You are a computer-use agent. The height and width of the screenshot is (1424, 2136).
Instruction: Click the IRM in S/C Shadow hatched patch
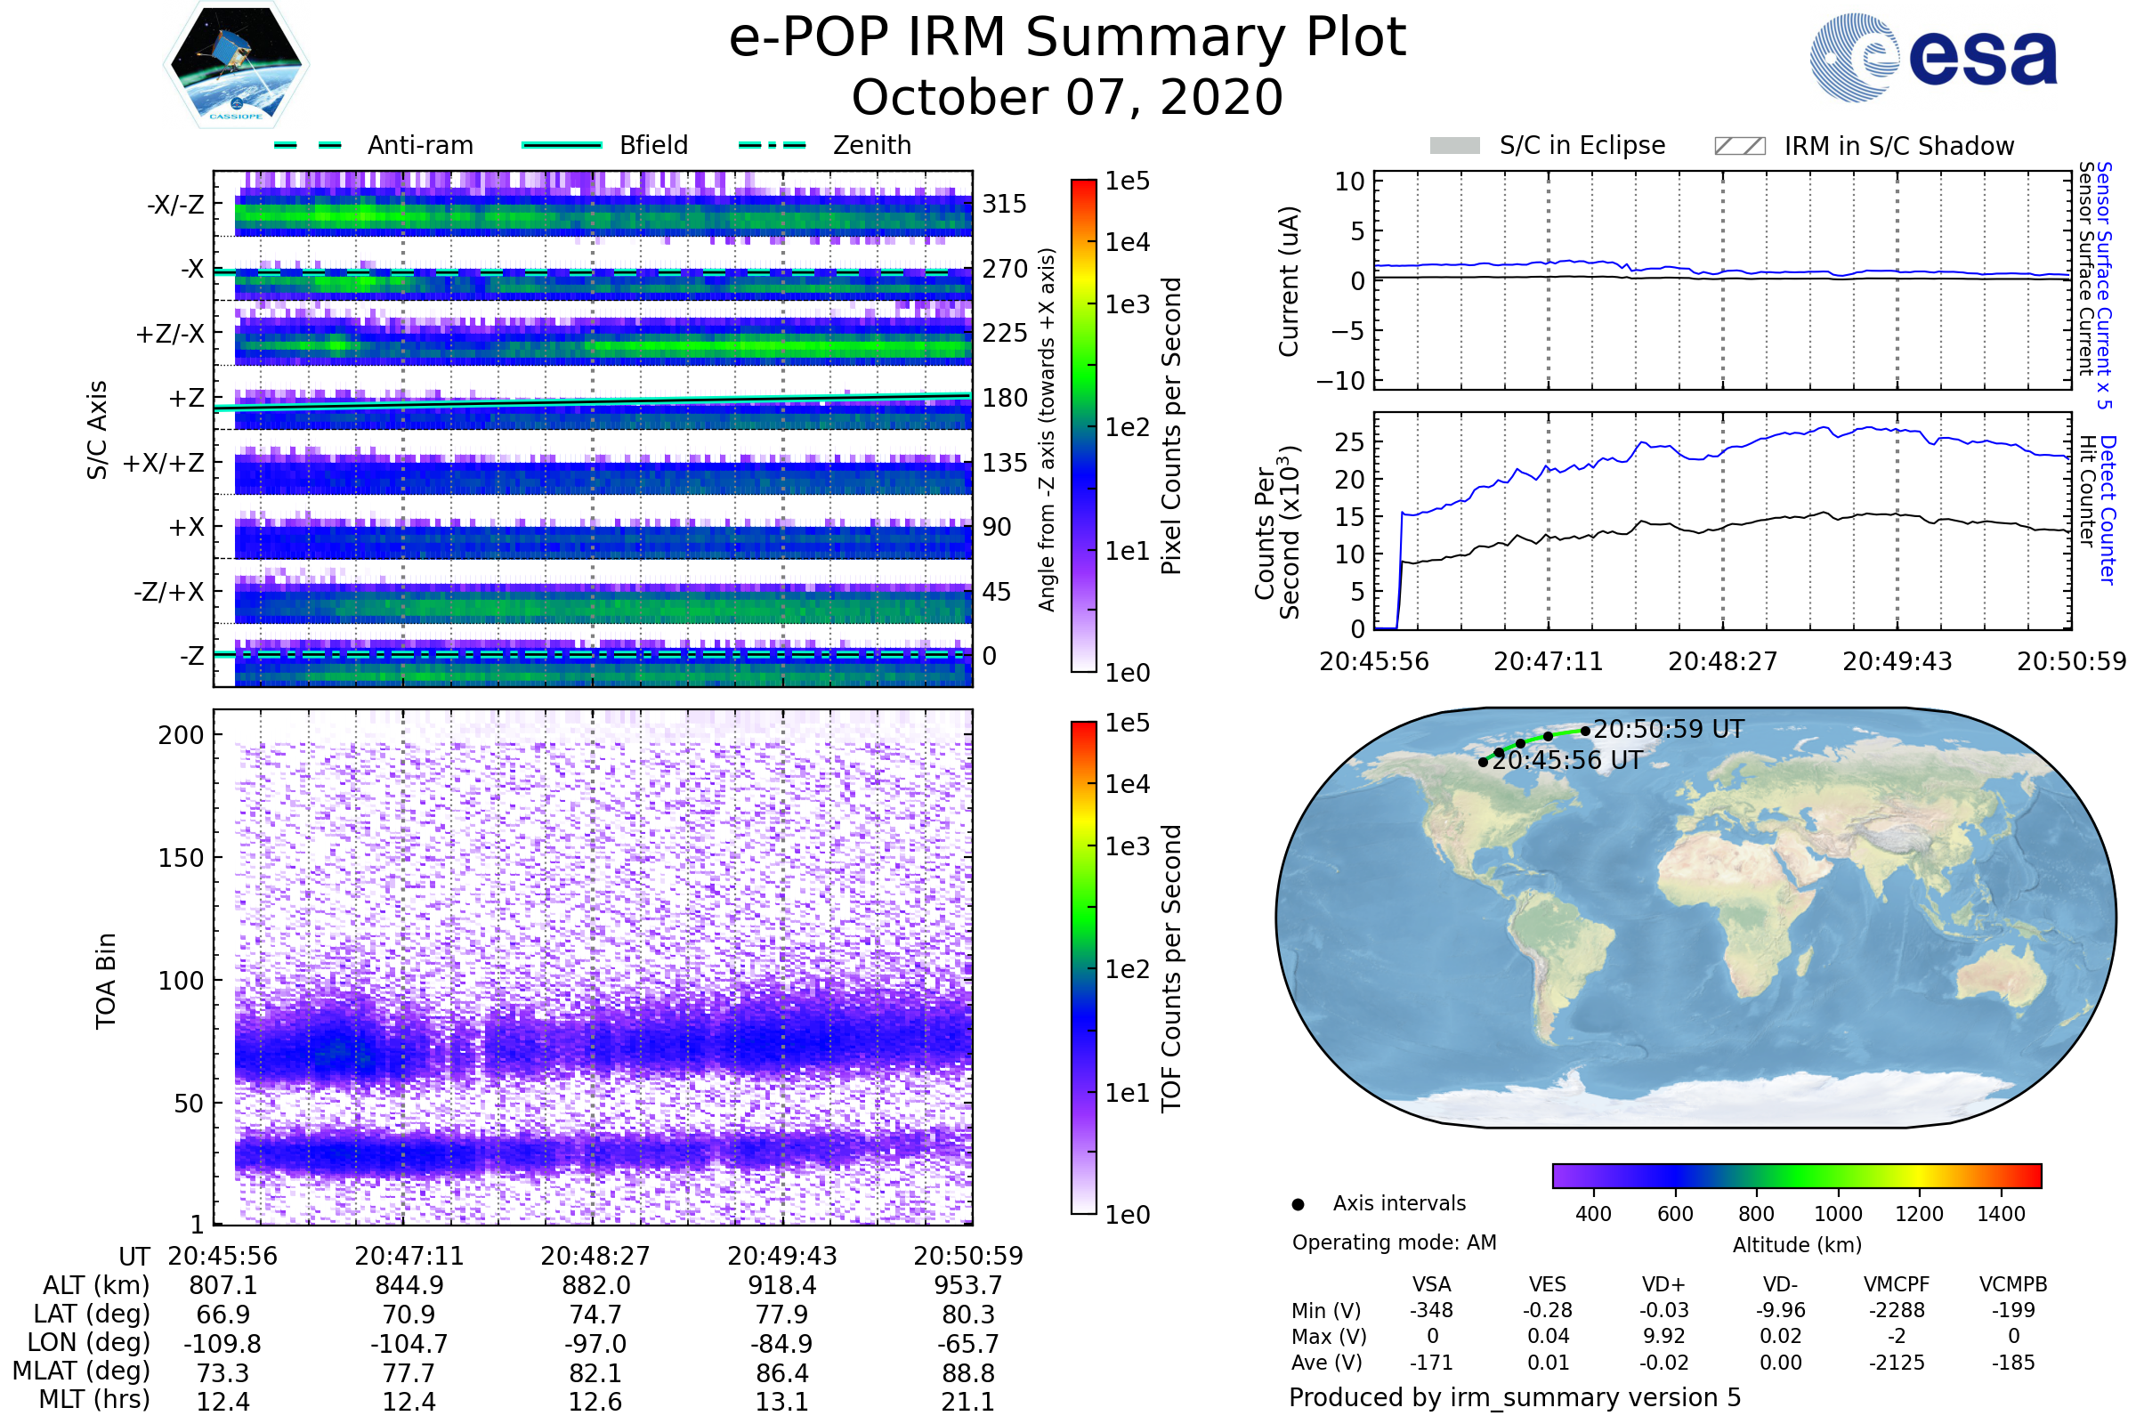point(1739,146)
